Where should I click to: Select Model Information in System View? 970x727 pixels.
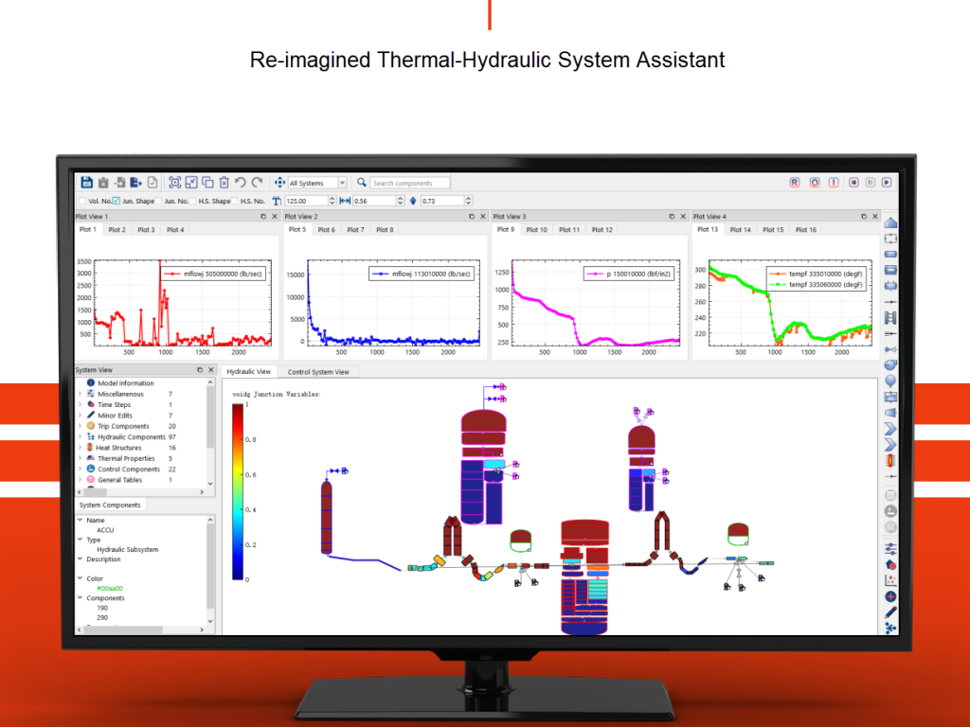[125, 383]
